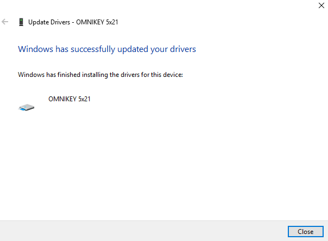Click the Close button
The image size is (328, 241).
306,232
